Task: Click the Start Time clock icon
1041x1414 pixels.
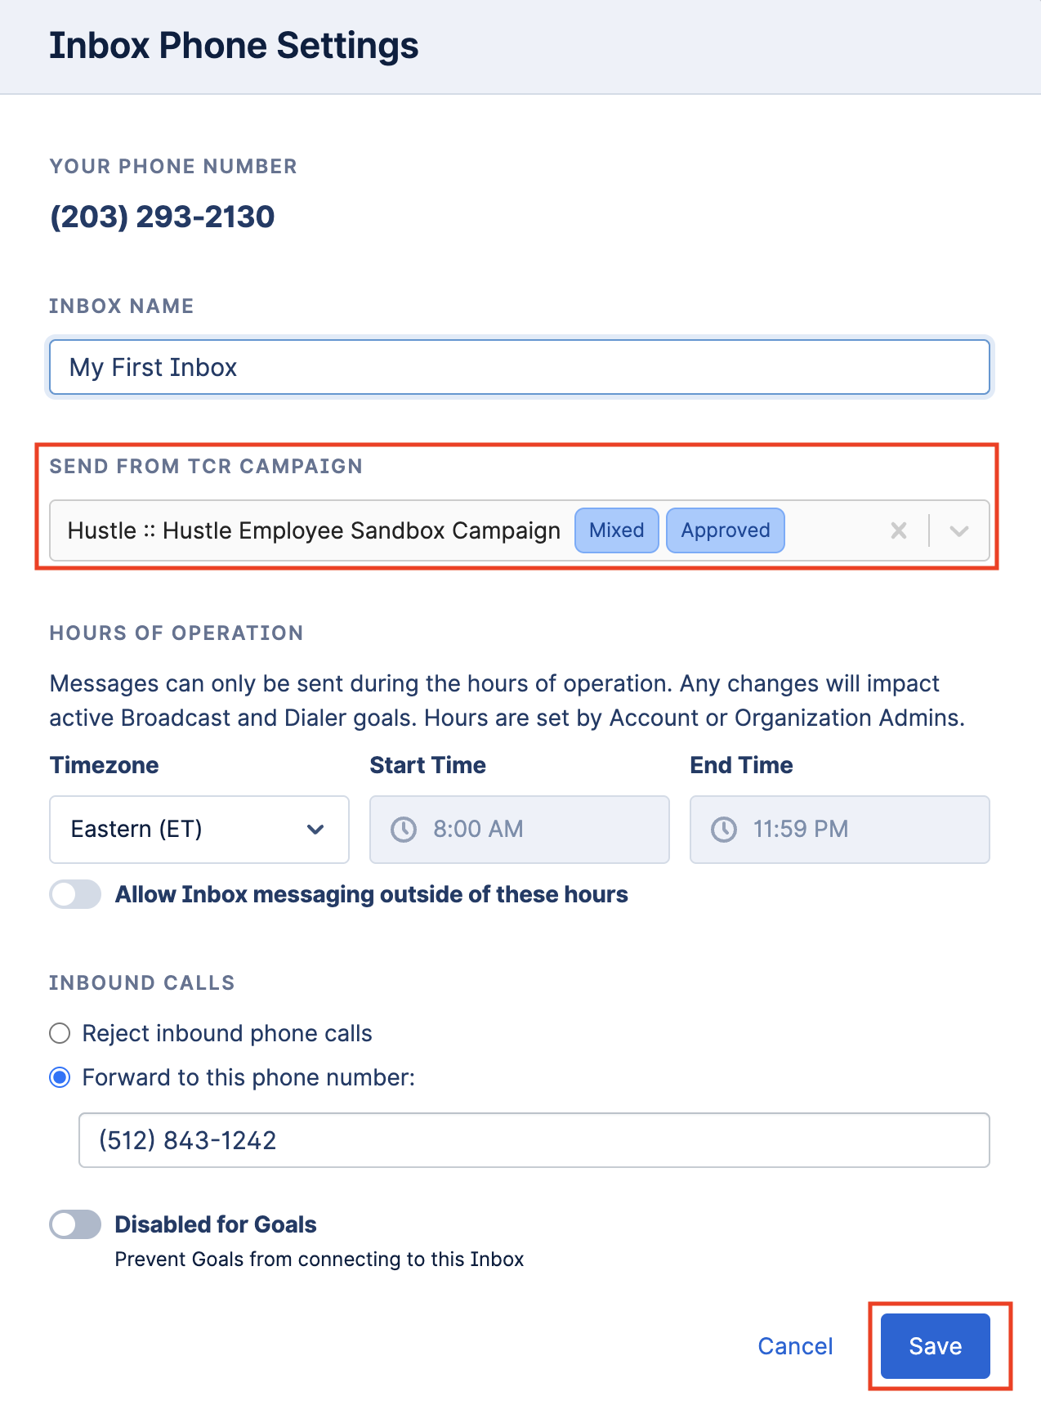Action: click(404, 830)
